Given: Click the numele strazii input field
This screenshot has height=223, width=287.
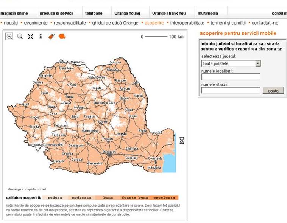Looking at the screenshot, I should tap(231, 90).
